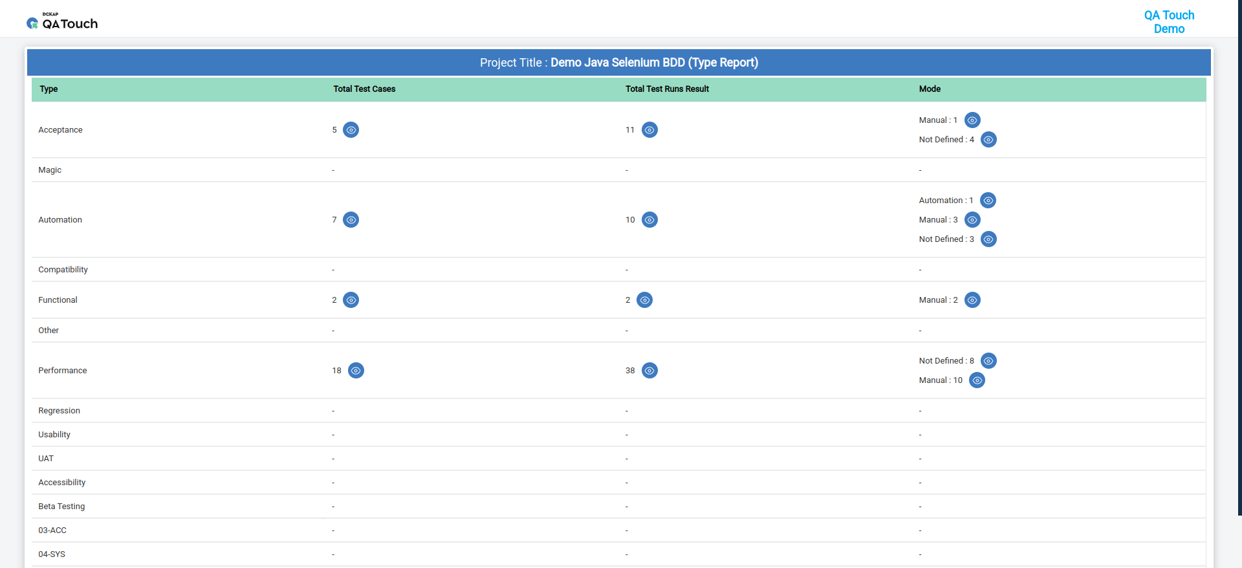1242x568 pixels.
Task: View Functional Manual mode eye icon
Action: click(x=972, y=300)
